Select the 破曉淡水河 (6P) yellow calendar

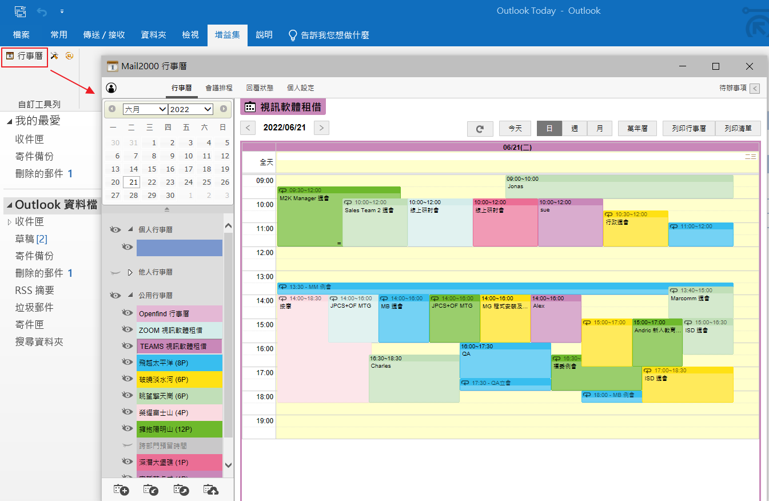pos(180,379)
